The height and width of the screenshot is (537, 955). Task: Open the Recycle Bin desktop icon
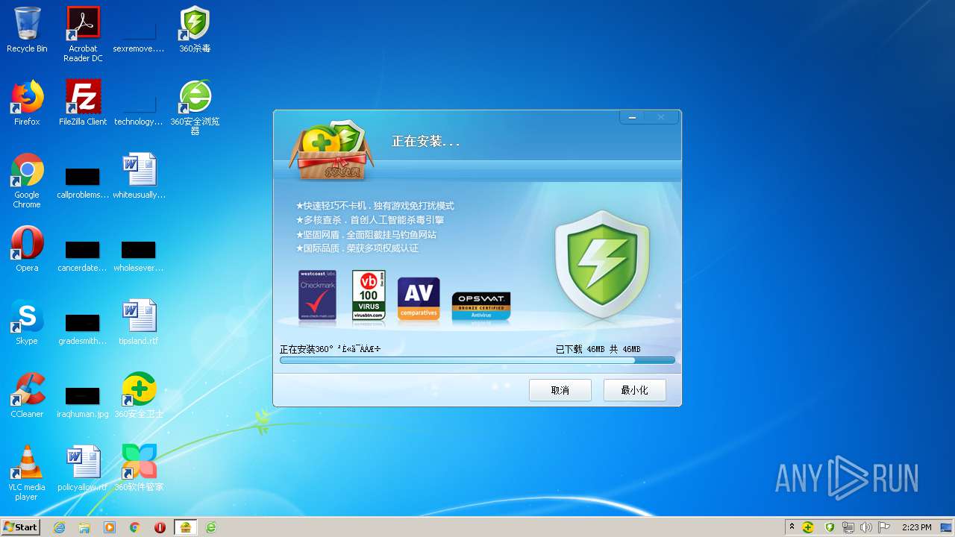(x=27, y=30)
